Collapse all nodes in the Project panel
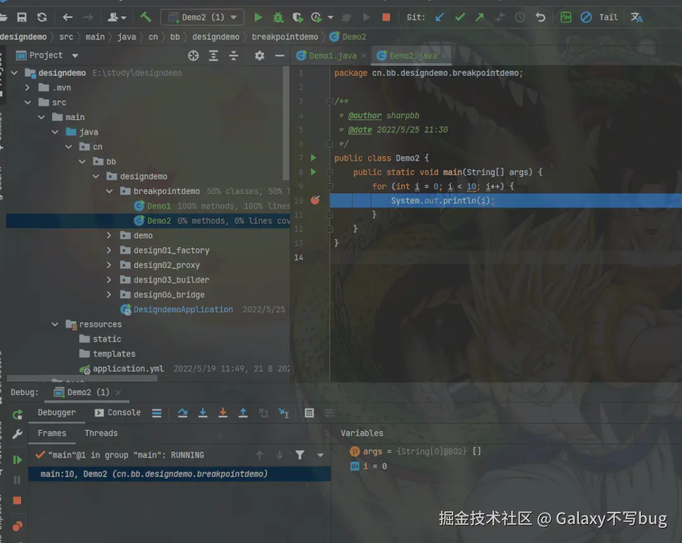682x543 pixels. click(234, 55)
